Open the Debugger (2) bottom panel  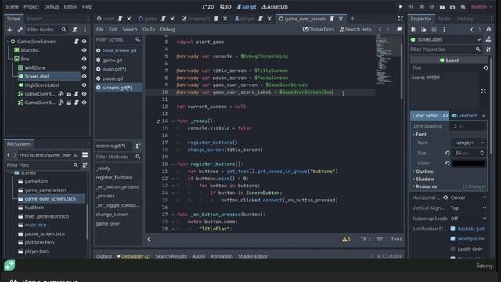pos(134,256)
